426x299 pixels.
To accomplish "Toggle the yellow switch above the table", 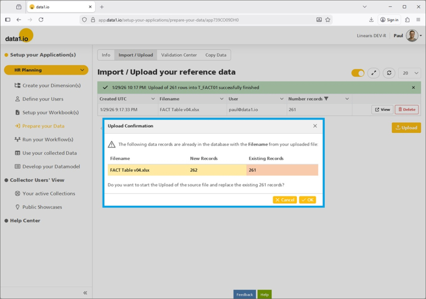I will point(358,73).
